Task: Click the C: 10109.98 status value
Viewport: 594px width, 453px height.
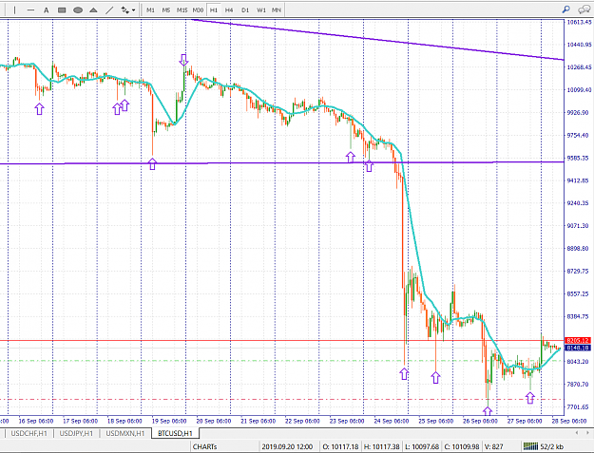Action: pyautogui.click(x=462, y=446)
